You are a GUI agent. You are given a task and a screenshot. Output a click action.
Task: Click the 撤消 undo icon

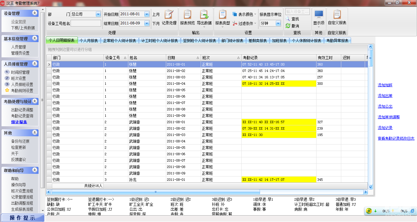tap(288, 26)
